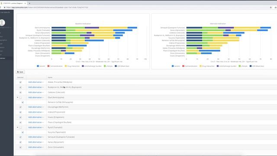
Task: Open Add alternative for Budeprion XL
Action: pyautogui.click(x=36, y=87)
